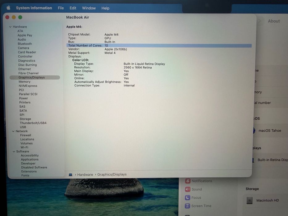Screen dimensions: 288x216
Task: Click the forward arrow beside About
Action: 259,21
